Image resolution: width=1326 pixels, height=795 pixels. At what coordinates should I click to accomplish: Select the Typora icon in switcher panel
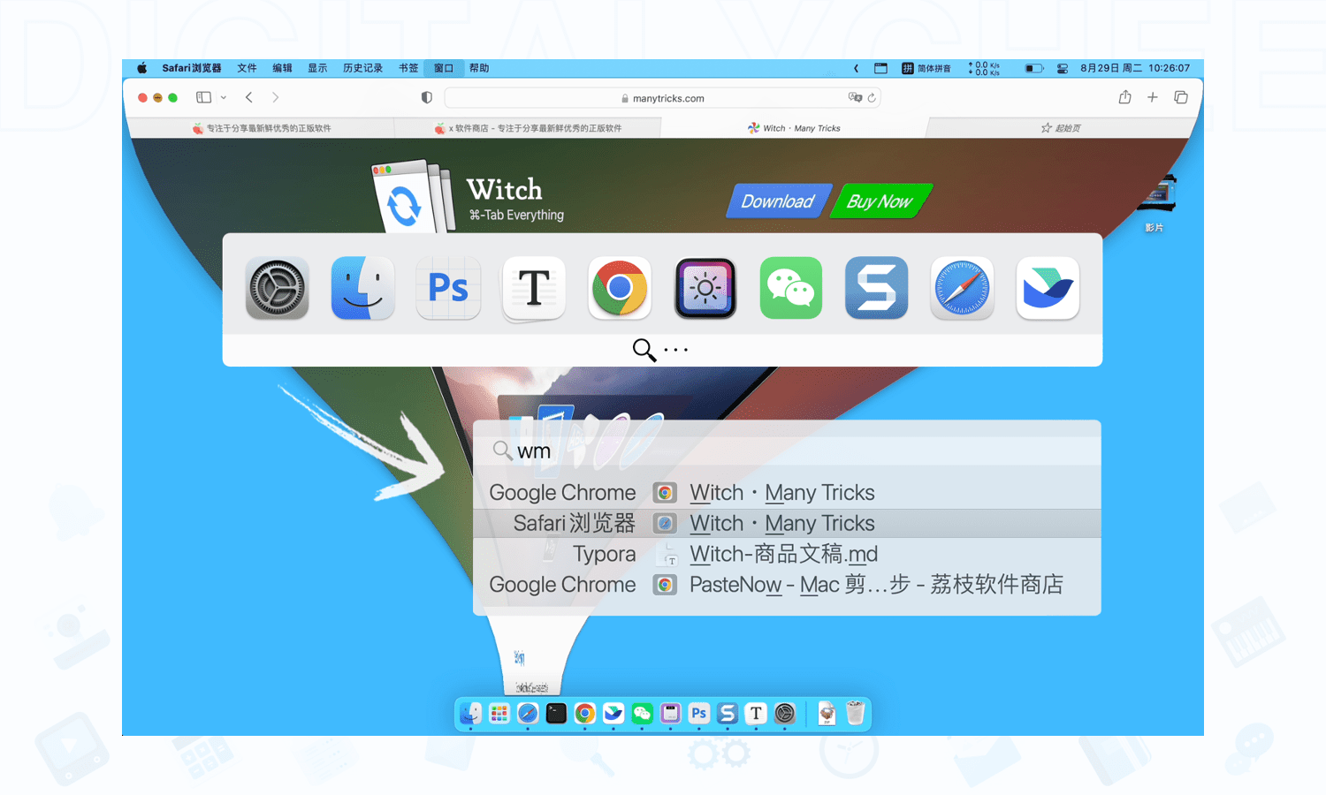pyautogui.click(x=534, y=288)
